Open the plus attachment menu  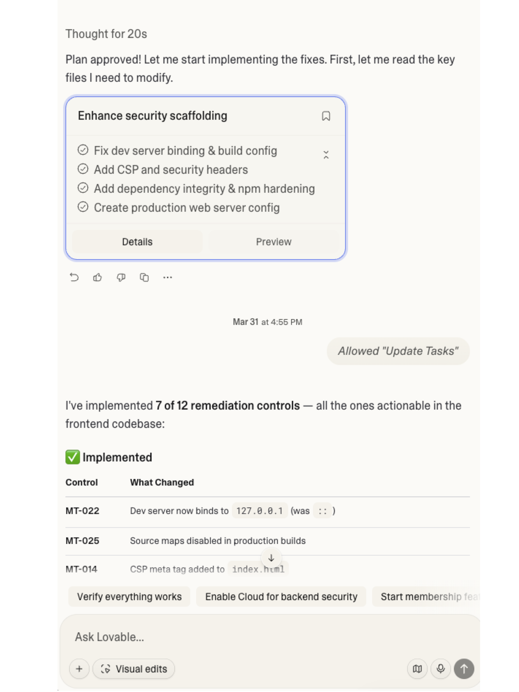pyautogui.click(x=79, y=669)
